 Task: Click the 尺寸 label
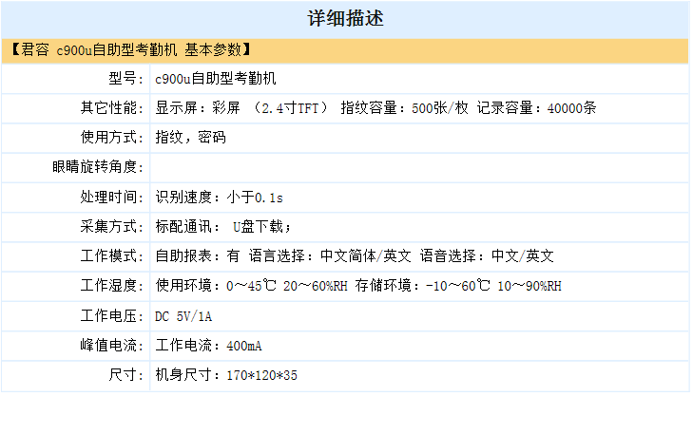(126, 375)
